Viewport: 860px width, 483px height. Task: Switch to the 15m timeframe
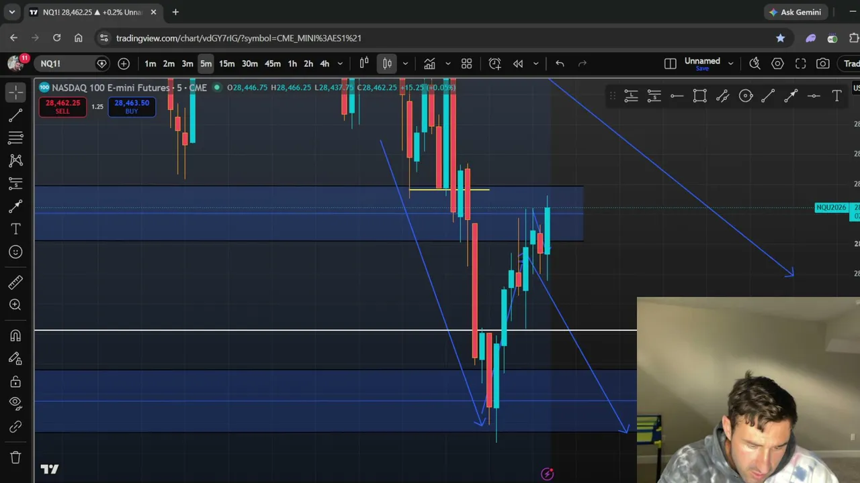[227, 64]
